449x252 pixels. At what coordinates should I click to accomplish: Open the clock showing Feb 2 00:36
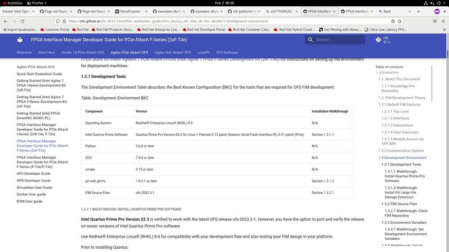pyautogui.click(x=224, y=3)
